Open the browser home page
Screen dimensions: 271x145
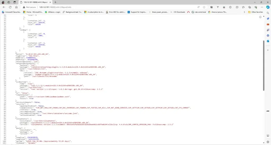16,7
